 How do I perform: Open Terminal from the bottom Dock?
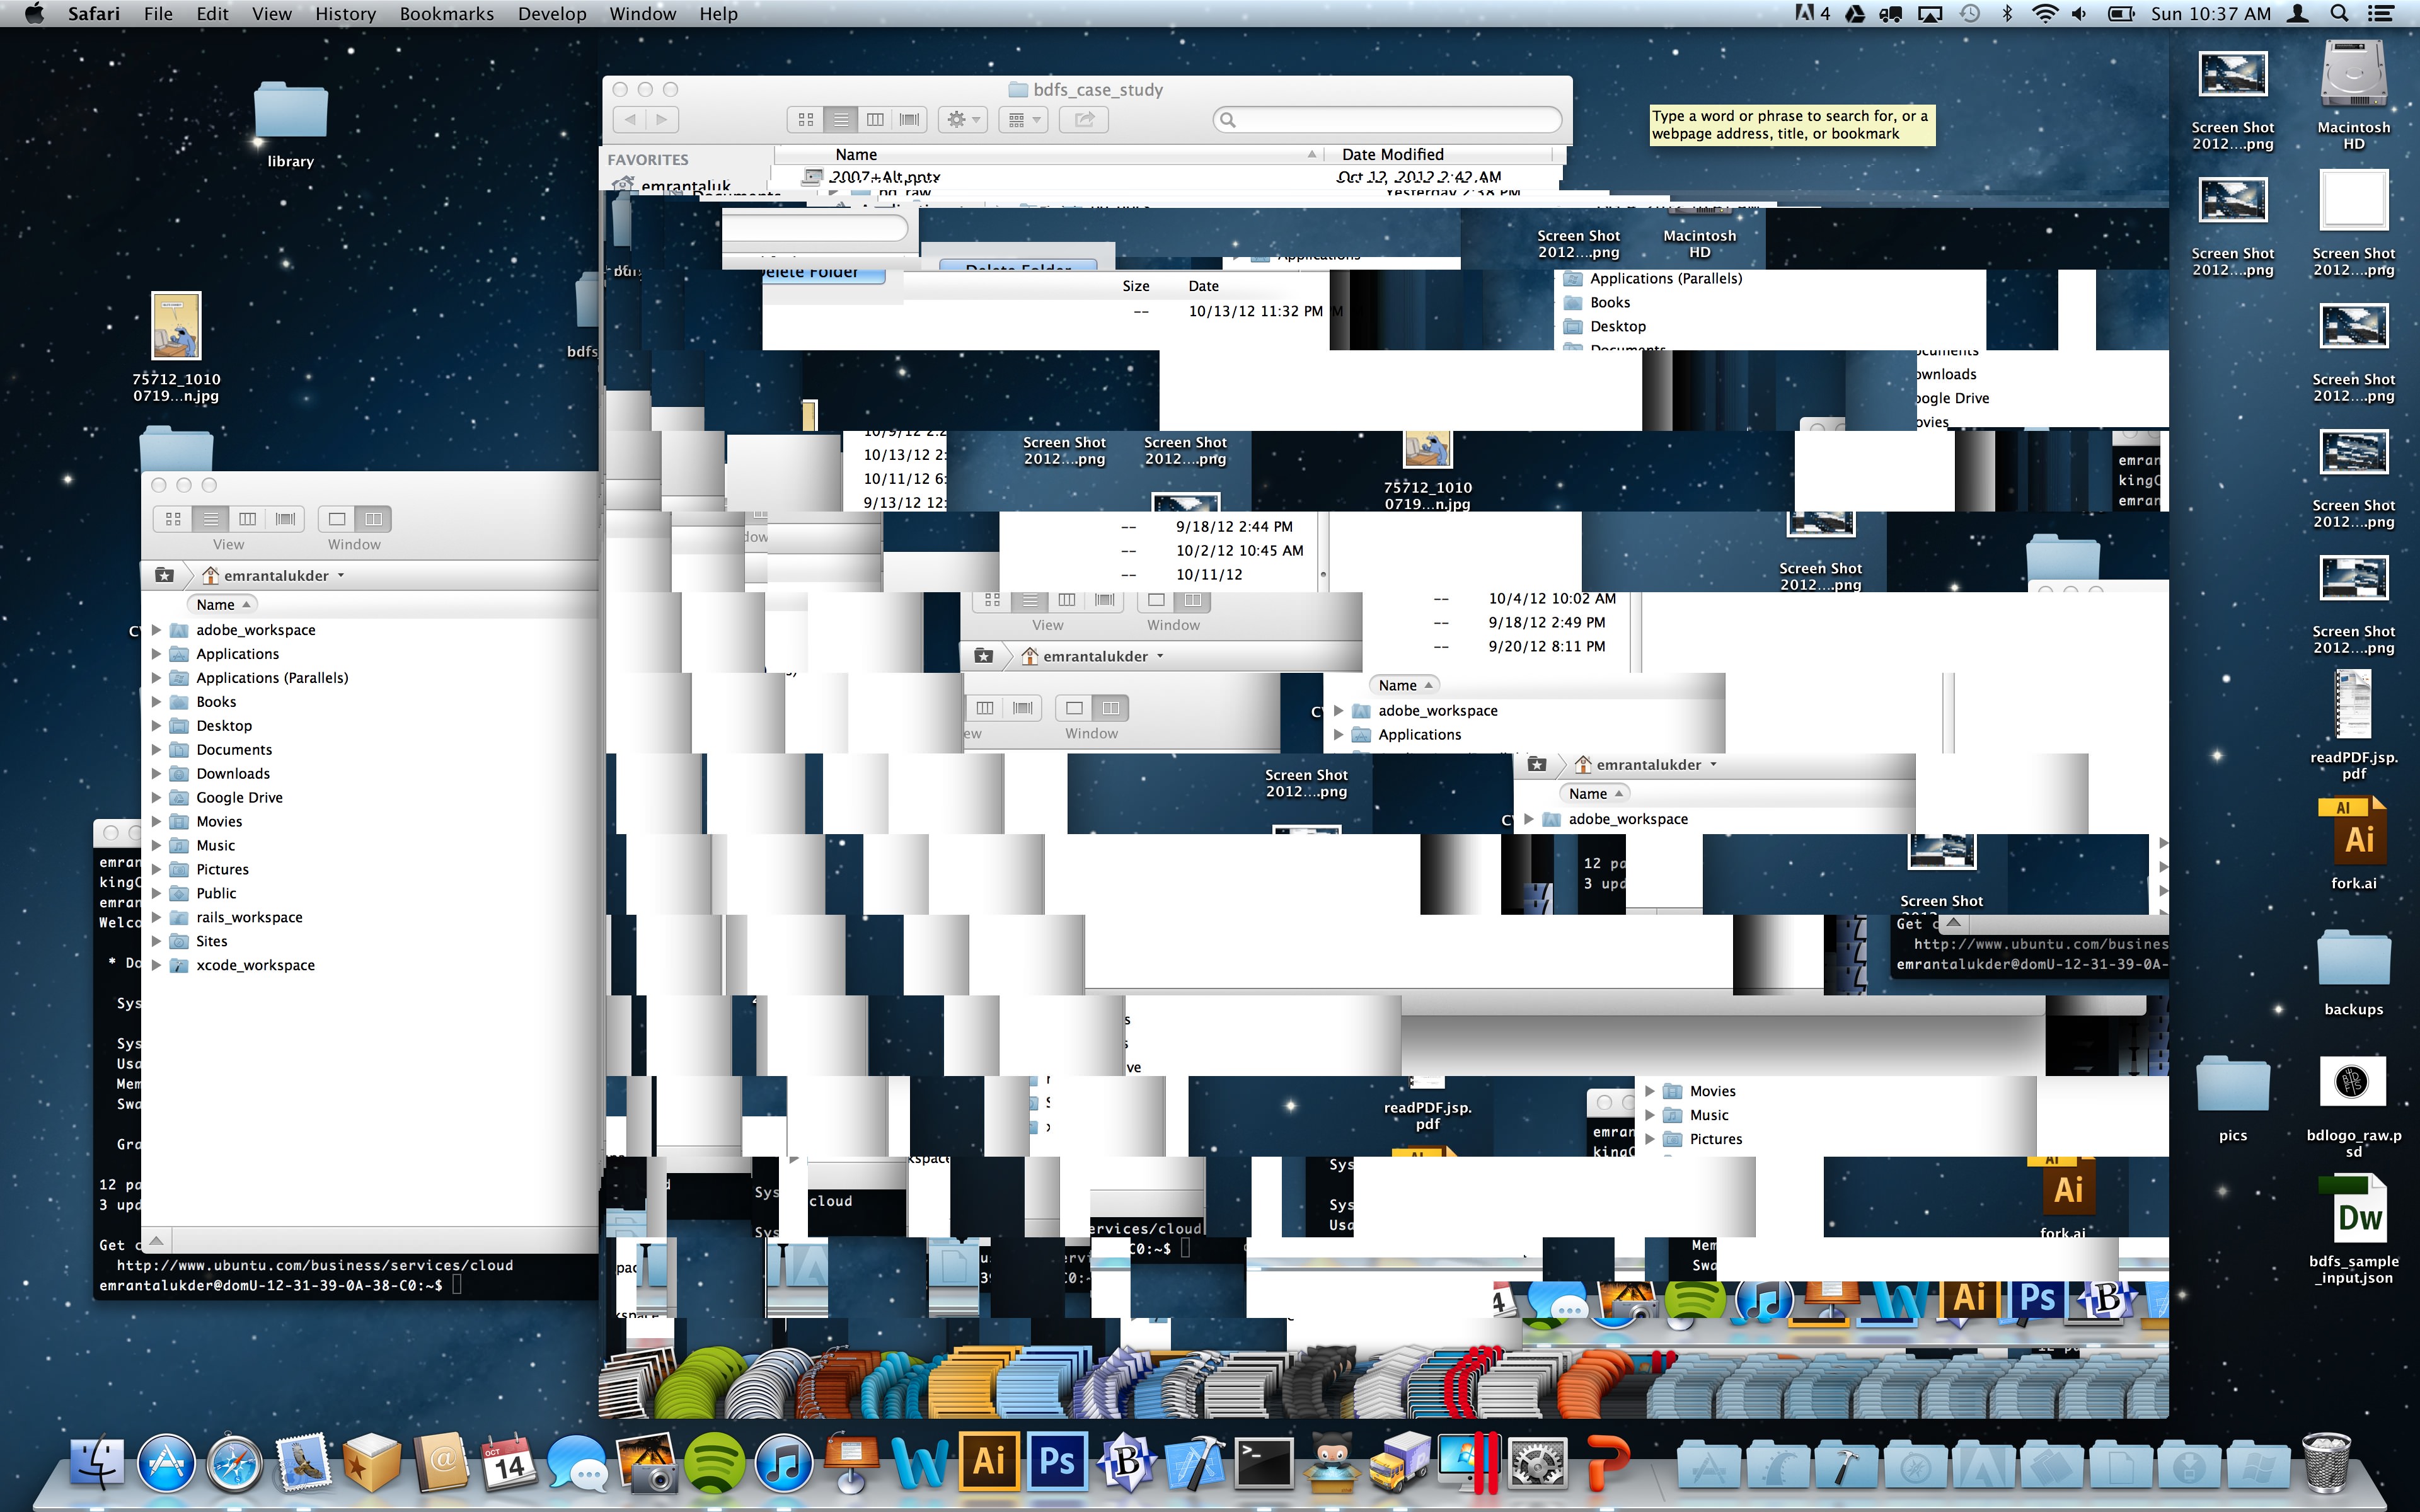tap(1264, 1464)
